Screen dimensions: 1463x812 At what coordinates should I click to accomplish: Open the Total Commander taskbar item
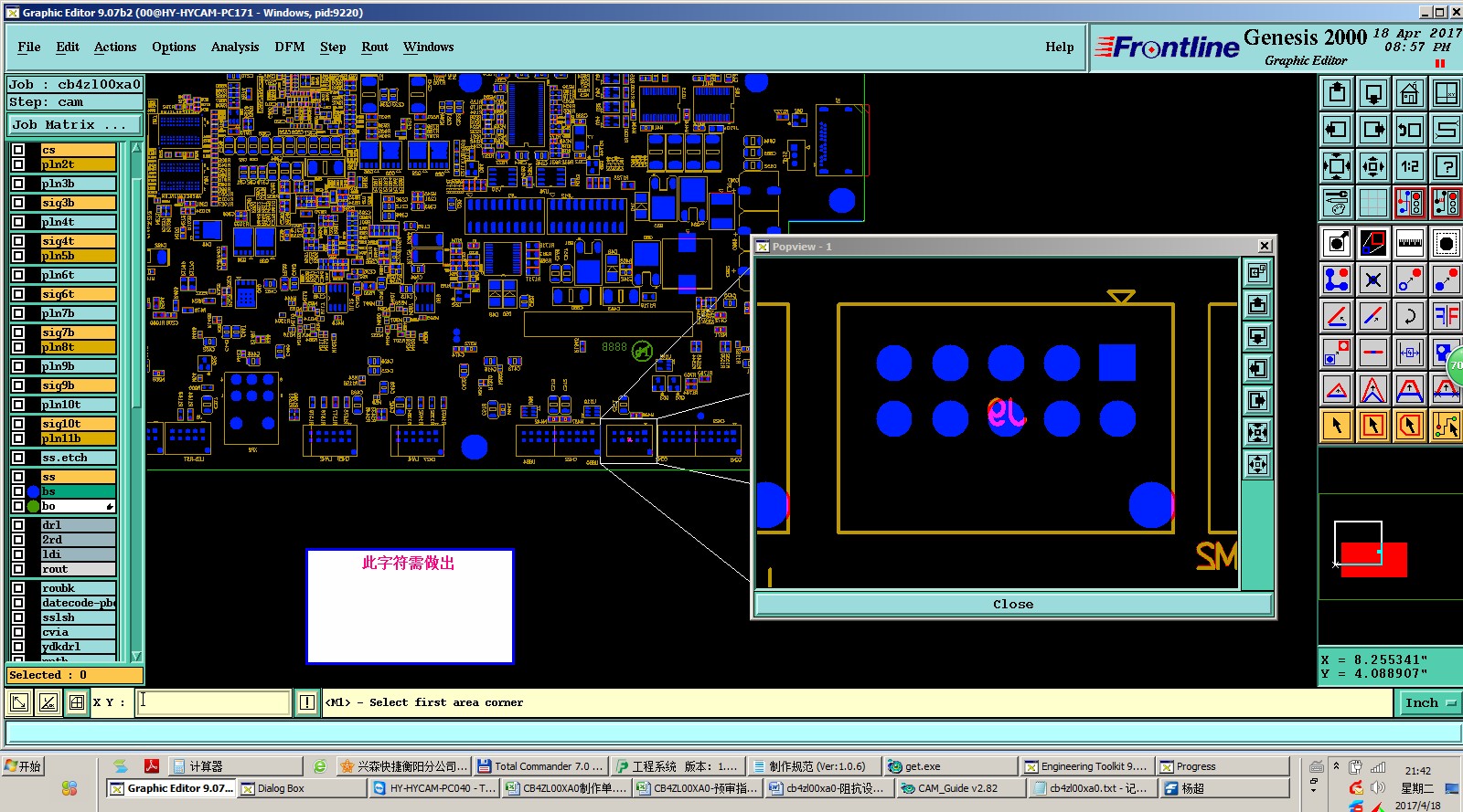[540, 766]
